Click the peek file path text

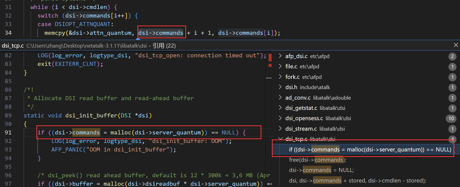87,46
